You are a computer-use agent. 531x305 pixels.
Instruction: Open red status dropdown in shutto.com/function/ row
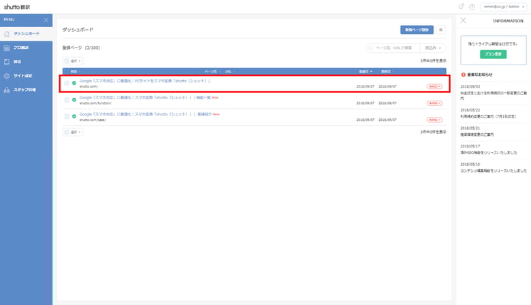point(434,103)
